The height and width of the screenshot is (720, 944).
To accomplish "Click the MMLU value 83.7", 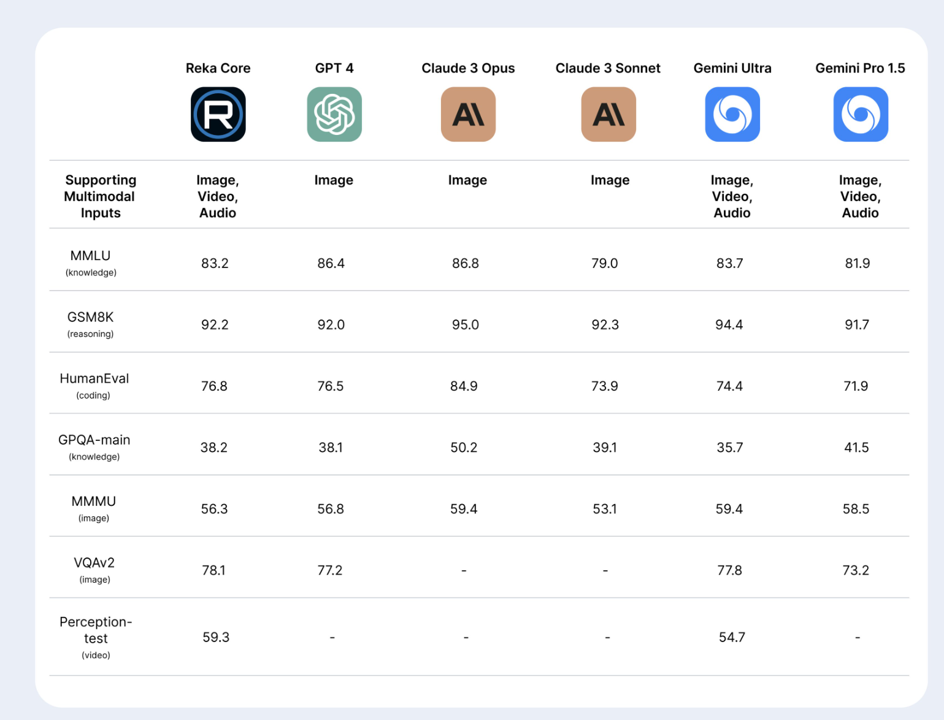I will point(730,263).
